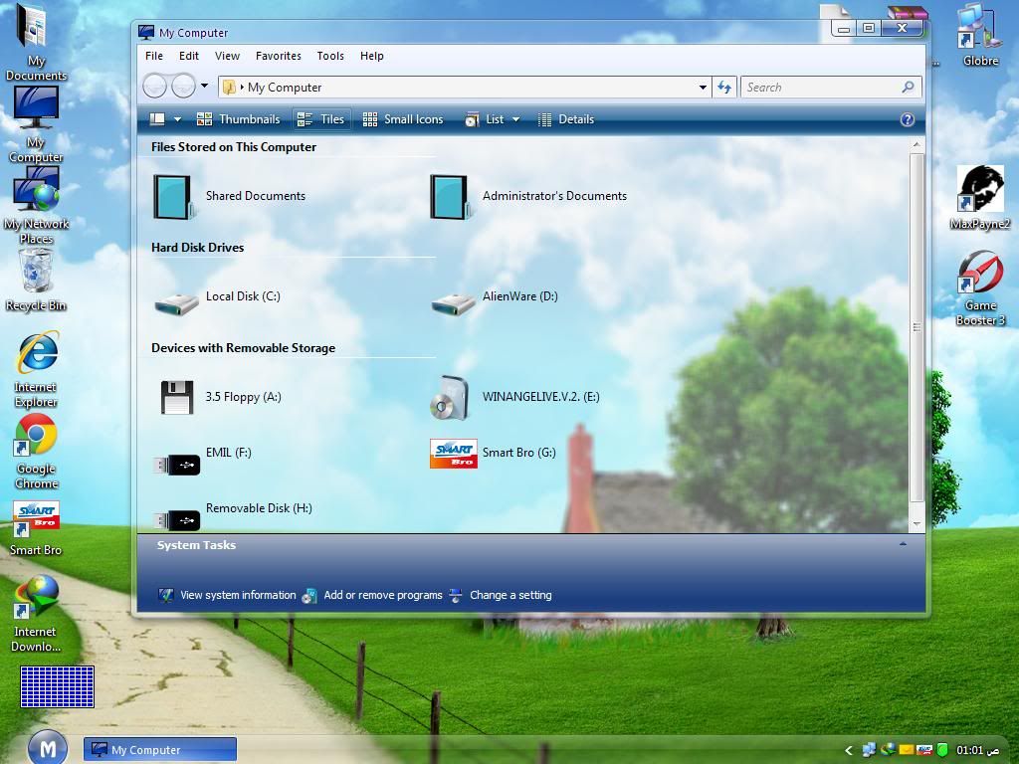
Task: Open the Shared Documents folder icon
Action: (x=173, y=197)
